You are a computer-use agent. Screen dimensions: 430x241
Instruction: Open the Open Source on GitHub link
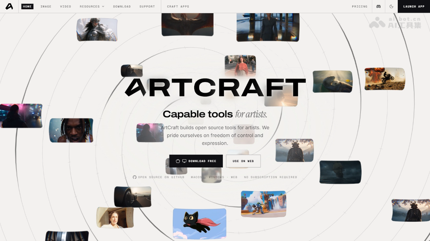click(158, 177)
